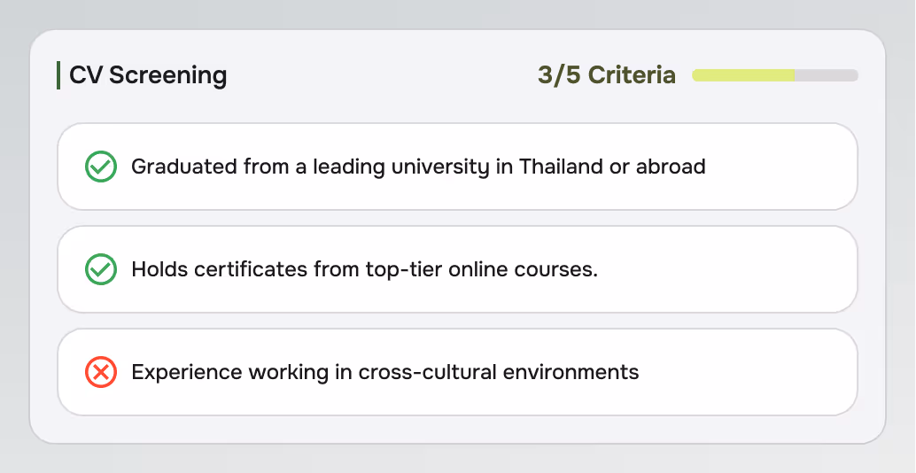Click the green checkmark beside Holds certificates

click(x=101, y=269)
